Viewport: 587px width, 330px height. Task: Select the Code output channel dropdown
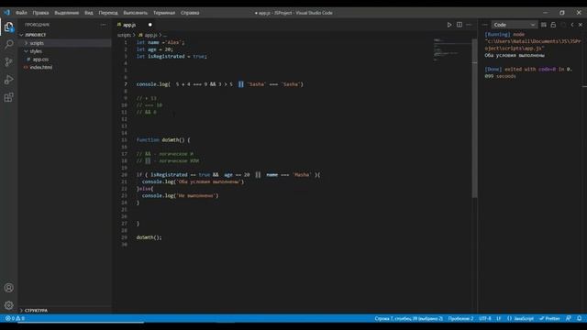[514, 25]
